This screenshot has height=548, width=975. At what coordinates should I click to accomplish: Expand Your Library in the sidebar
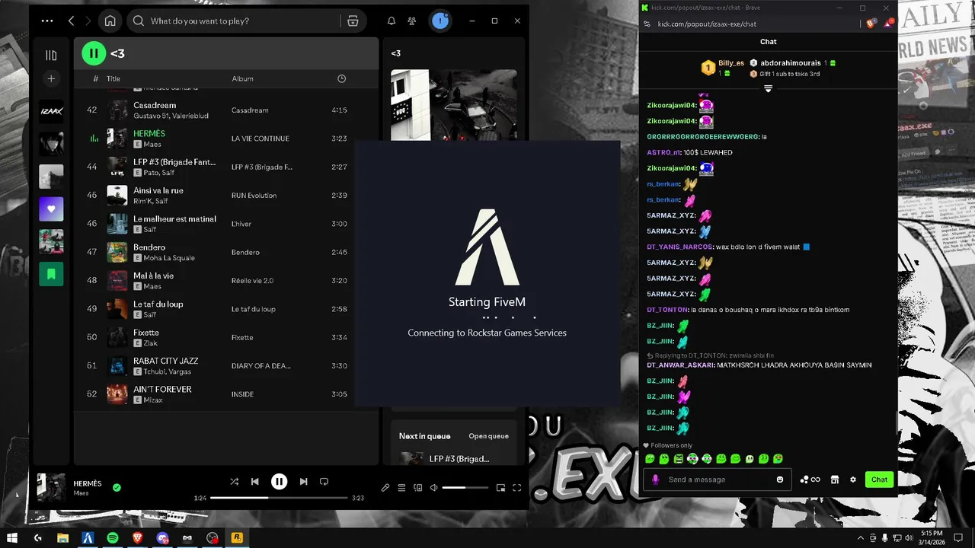51,56
